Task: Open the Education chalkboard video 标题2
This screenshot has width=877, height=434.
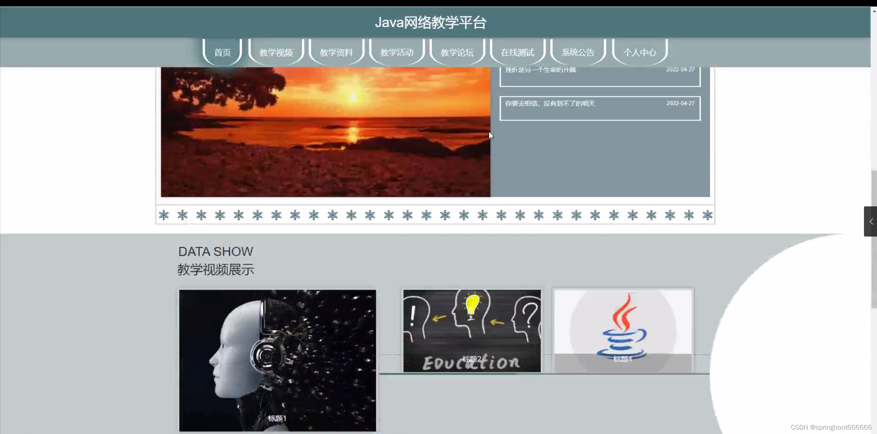Action: tap(472, 331)
